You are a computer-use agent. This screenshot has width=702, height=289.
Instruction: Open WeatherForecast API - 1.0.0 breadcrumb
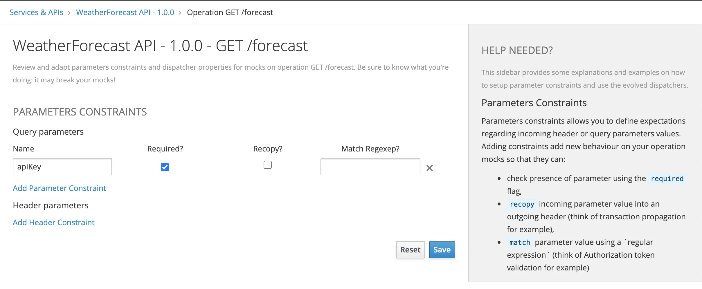(125, 12)
